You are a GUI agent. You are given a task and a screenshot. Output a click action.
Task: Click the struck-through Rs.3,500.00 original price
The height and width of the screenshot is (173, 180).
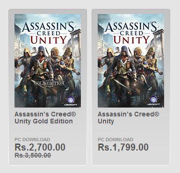tap(33, 155)
